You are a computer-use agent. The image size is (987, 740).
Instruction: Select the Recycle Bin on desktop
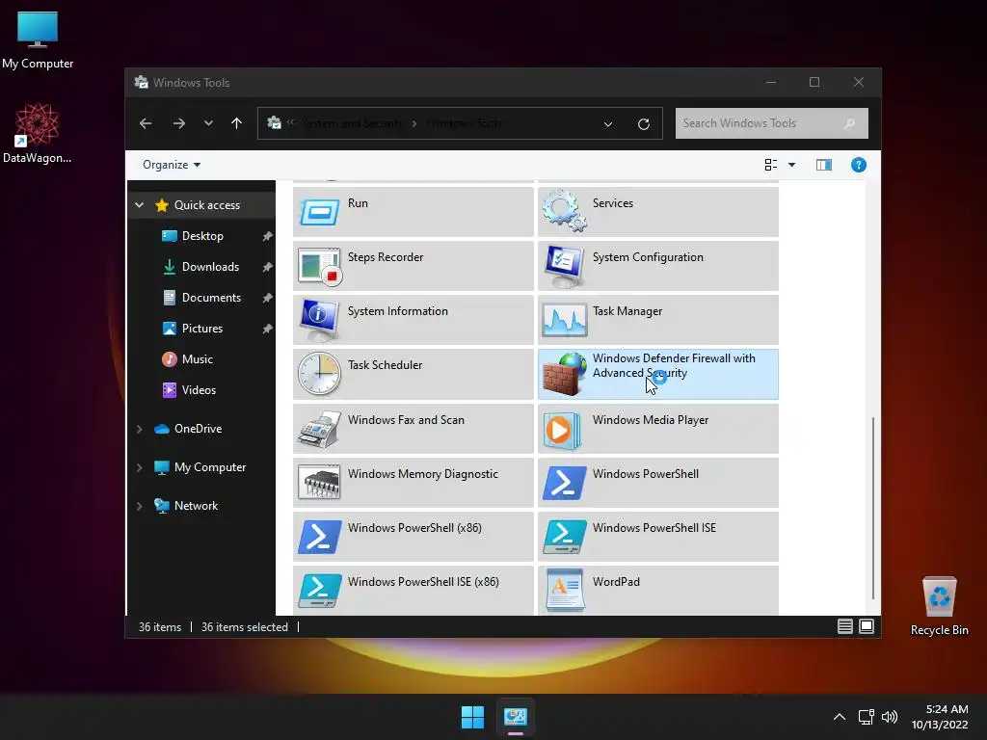pos(939,606)
